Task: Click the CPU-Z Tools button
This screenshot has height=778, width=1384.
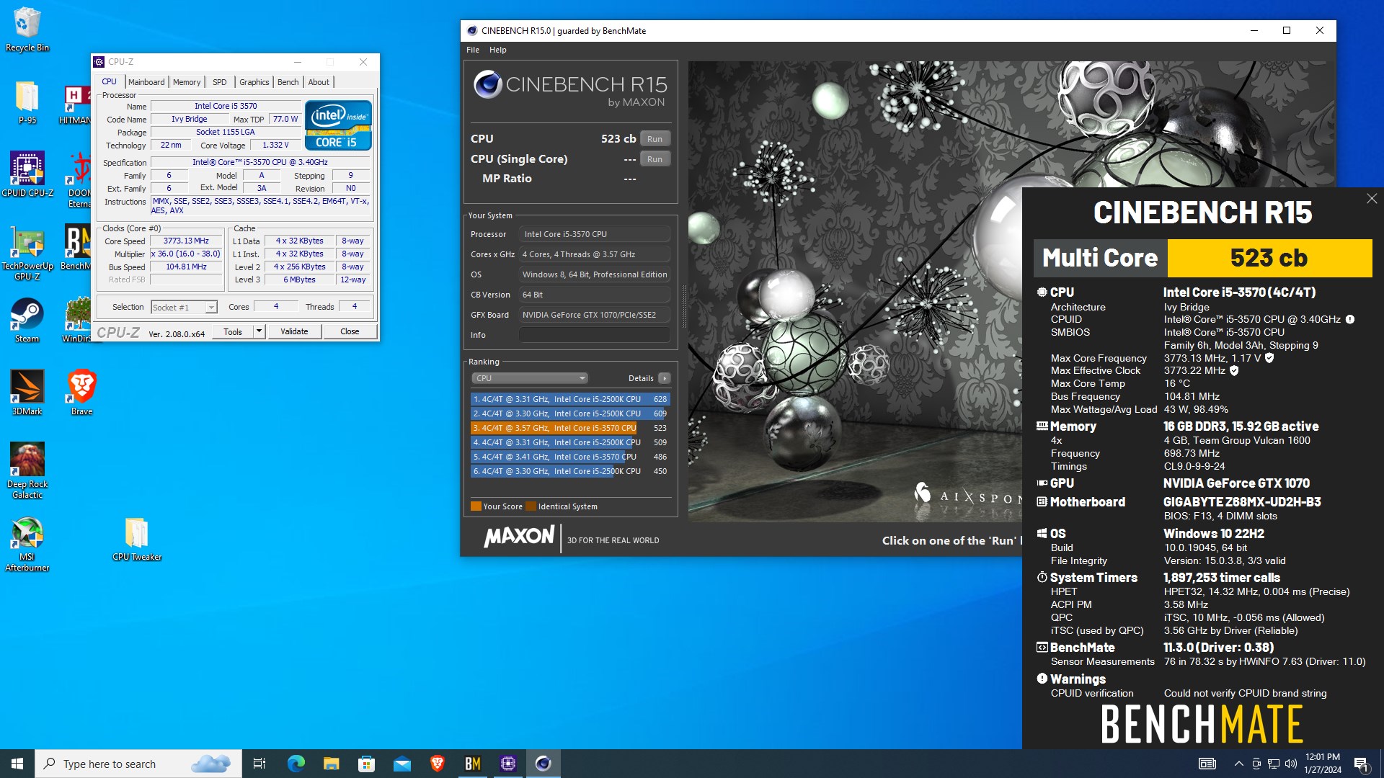Action: (x=233, y=331)
